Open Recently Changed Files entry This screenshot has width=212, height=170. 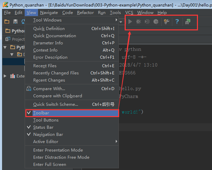[x=72, y=73]
